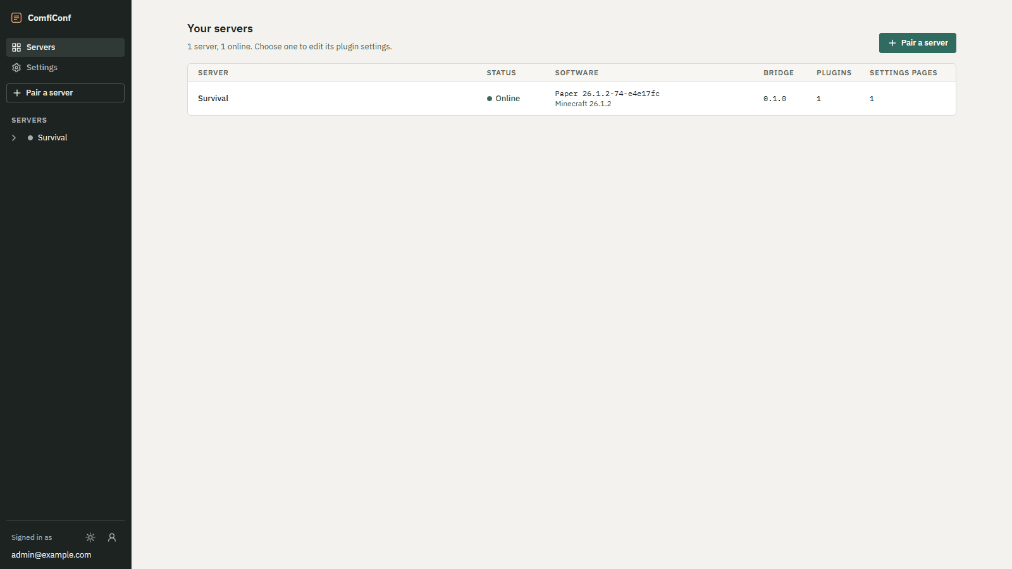Click the SERVER column header

[213, 73]
